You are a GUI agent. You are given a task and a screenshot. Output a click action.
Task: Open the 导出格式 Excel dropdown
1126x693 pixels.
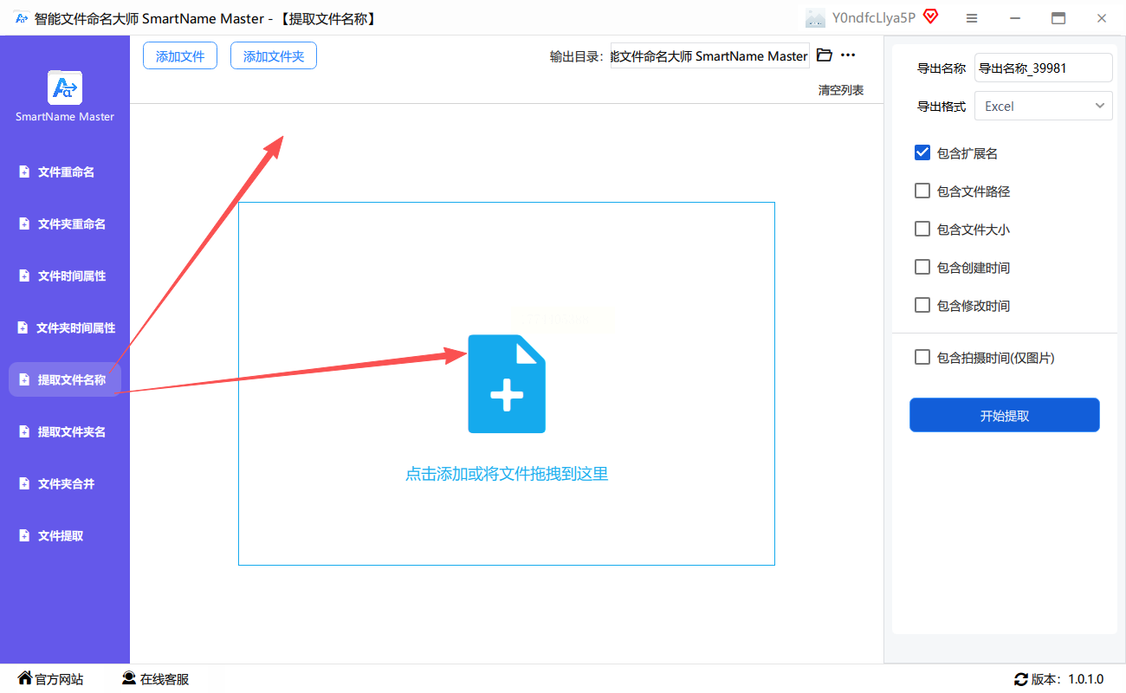click(x=1044, y=106)
